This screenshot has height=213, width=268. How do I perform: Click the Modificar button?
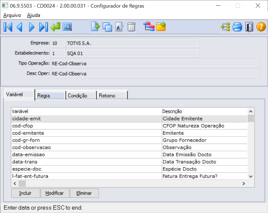tap(55, 193)
